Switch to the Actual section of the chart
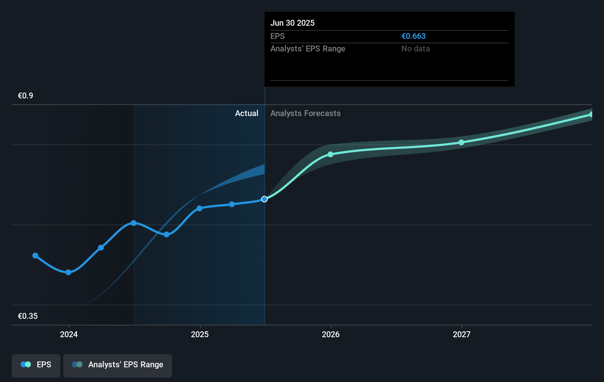The height and width of the screenshot is (382, 604). 246,113
